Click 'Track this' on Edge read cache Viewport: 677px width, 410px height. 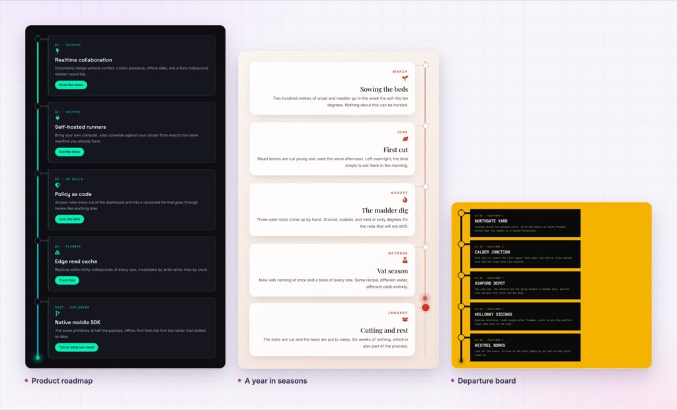(67, 280)
